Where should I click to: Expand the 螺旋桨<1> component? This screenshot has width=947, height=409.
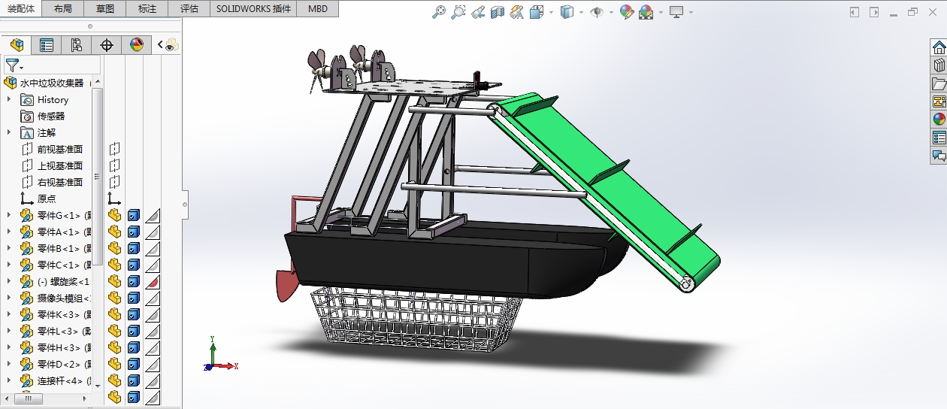[9, 281]
